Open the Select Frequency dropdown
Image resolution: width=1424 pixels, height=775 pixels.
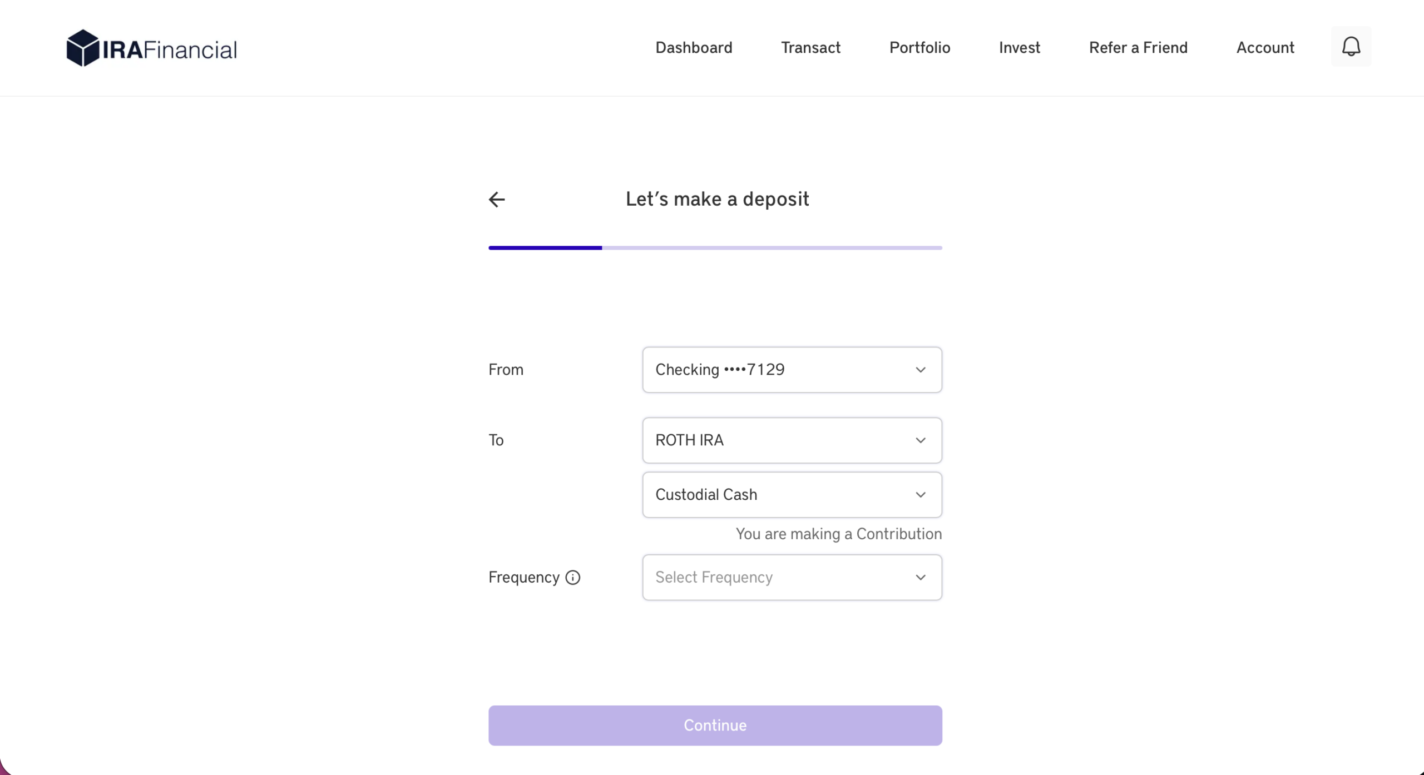point(792,578)
